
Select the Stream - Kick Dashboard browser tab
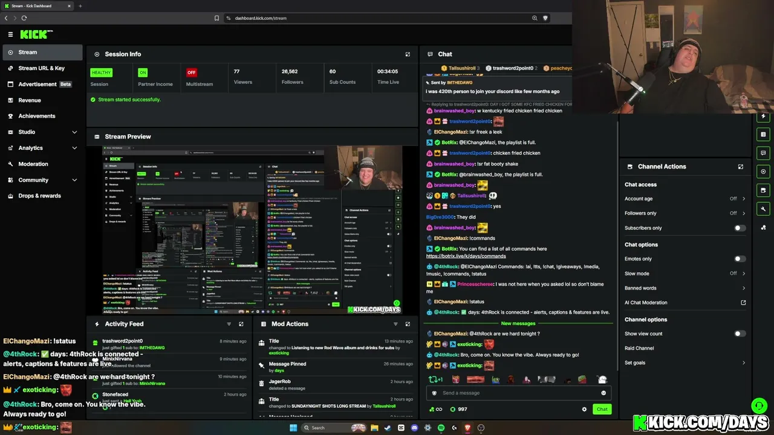click(36, 6)
